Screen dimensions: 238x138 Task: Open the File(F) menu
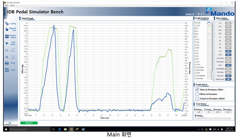(x=6, y=5)
